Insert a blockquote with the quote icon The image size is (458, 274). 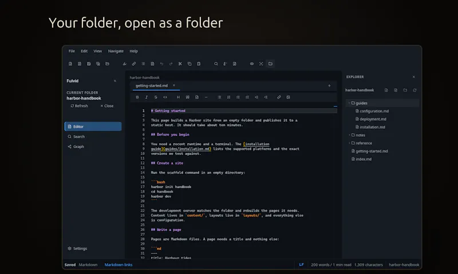coord(188,97)
